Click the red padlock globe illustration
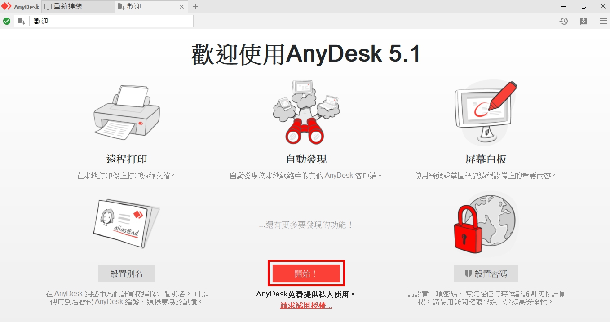Viewport: 610px width, 322px height. (485, 222)
